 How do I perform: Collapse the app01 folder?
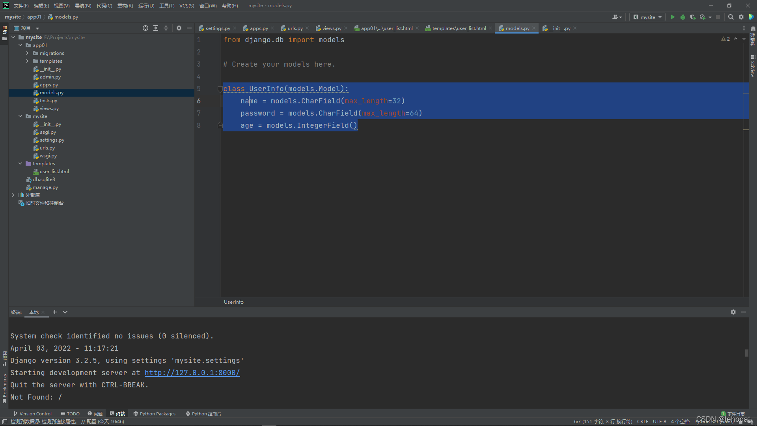pyautogui.click(x=20, y=45)
